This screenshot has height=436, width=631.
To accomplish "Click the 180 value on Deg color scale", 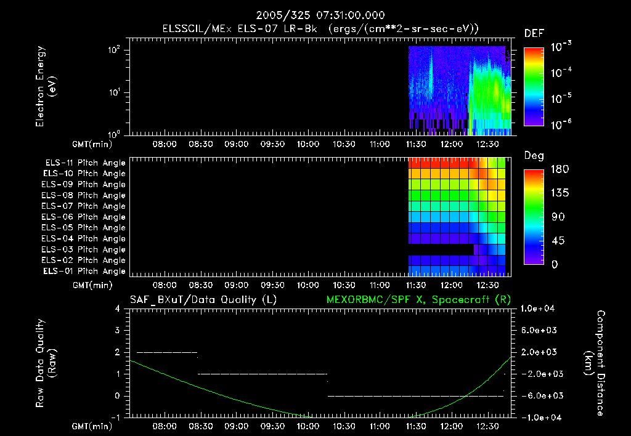I will point(560,169).
